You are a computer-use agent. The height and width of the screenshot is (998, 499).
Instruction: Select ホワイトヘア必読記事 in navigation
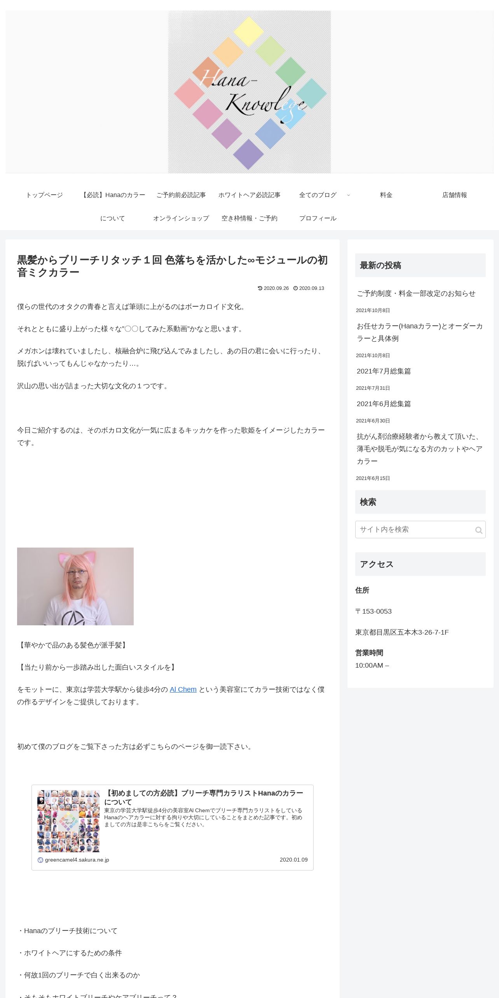click(x=249, y=195)
